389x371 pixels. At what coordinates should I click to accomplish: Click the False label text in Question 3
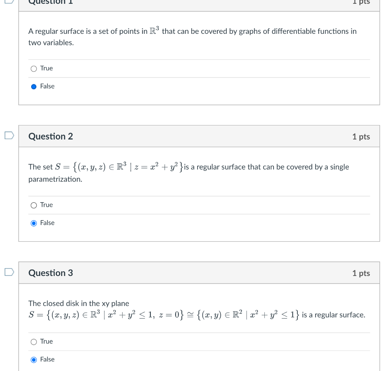(x=47, y=359)
